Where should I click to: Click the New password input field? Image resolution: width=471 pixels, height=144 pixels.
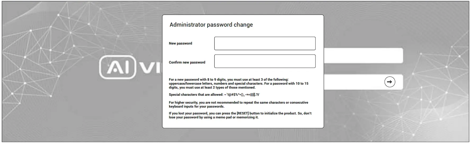(x=265, y=44)
